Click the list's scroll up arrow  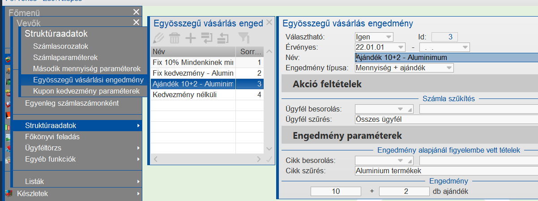point(269,51)
